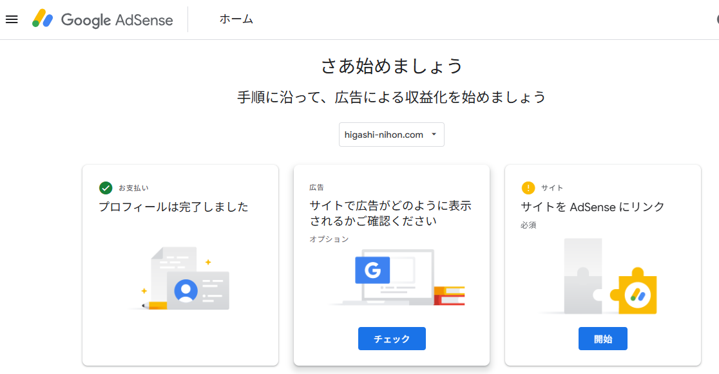Click the yellow AdSense puzzle piece
Image resolution: width=719 pixels, height=374 pixels.
tap(637, 292)
